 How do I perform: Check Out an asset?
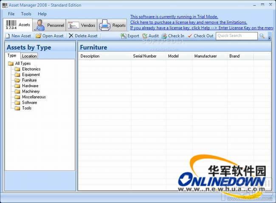(200, 36)
